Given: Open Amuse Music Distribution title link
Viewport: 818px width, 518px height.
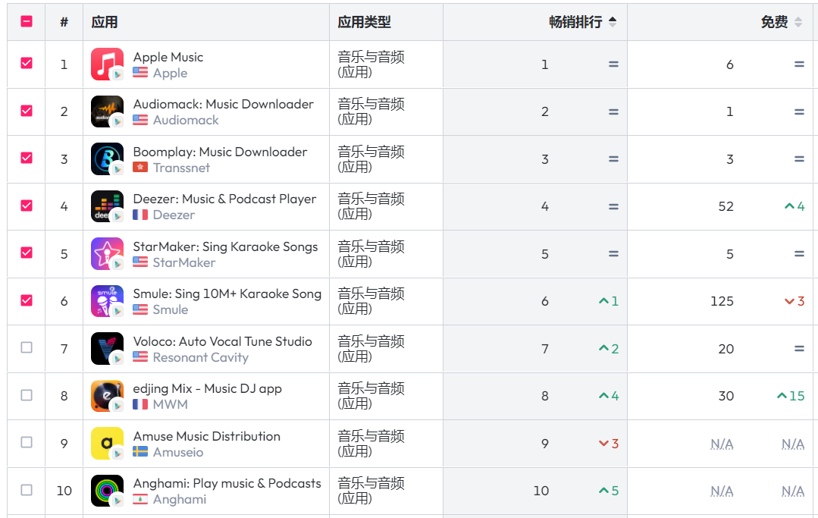Looking at the screenshot, I should 207,436.
